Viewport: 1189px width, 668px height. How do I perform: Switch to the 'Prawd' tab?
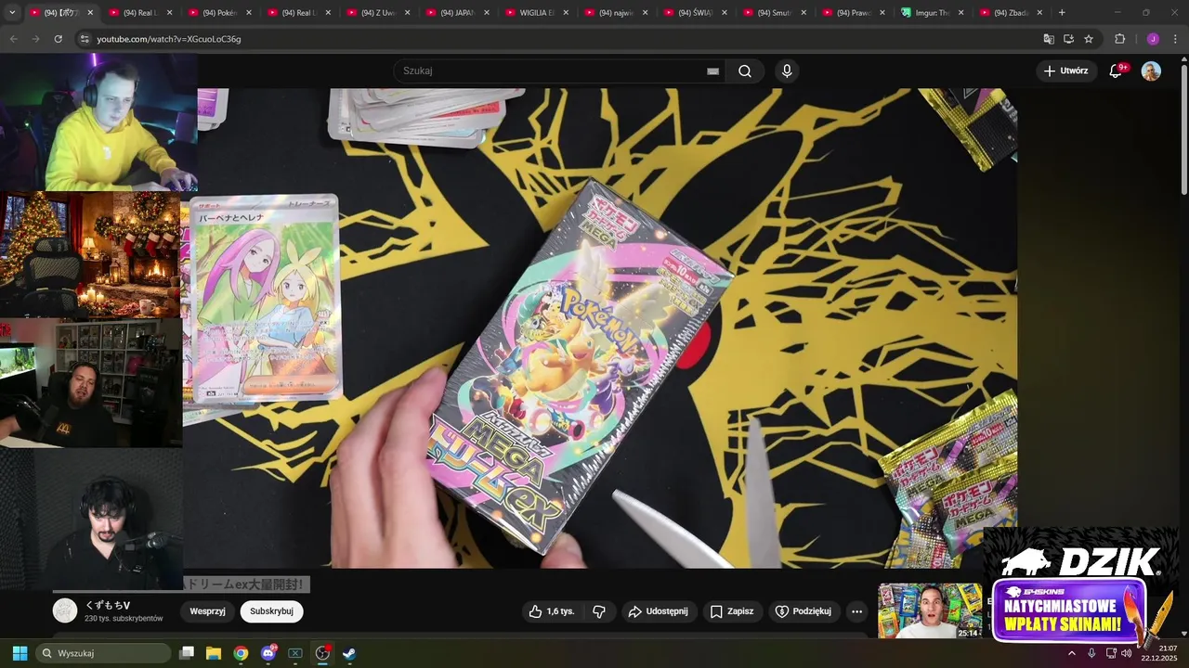click(x=854, y=13)
